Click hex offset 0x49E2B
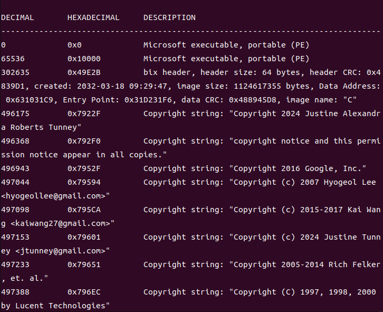The width and height of the screenshot is (383, 312). (84, 72)
